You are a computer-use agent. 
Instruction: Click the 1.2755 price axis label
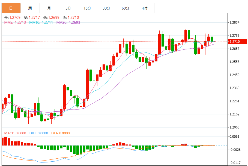point(234,35)
